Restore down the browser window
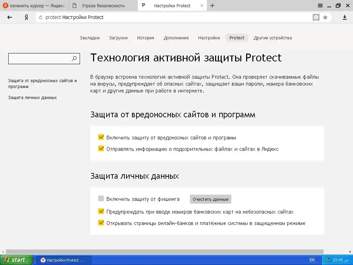Image resolution: width=353 pixels, height=265 pixels. coord(338,6)
